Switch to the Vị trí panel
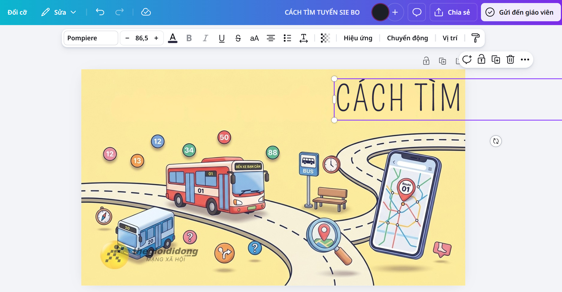562x292 pixels. coord(450,38)
